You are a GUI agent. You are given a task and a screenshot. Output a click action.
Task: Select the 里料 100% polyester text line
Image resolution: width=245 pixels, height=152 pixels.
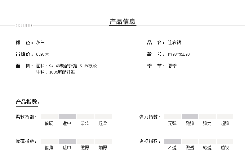click(x=56, y=72)
